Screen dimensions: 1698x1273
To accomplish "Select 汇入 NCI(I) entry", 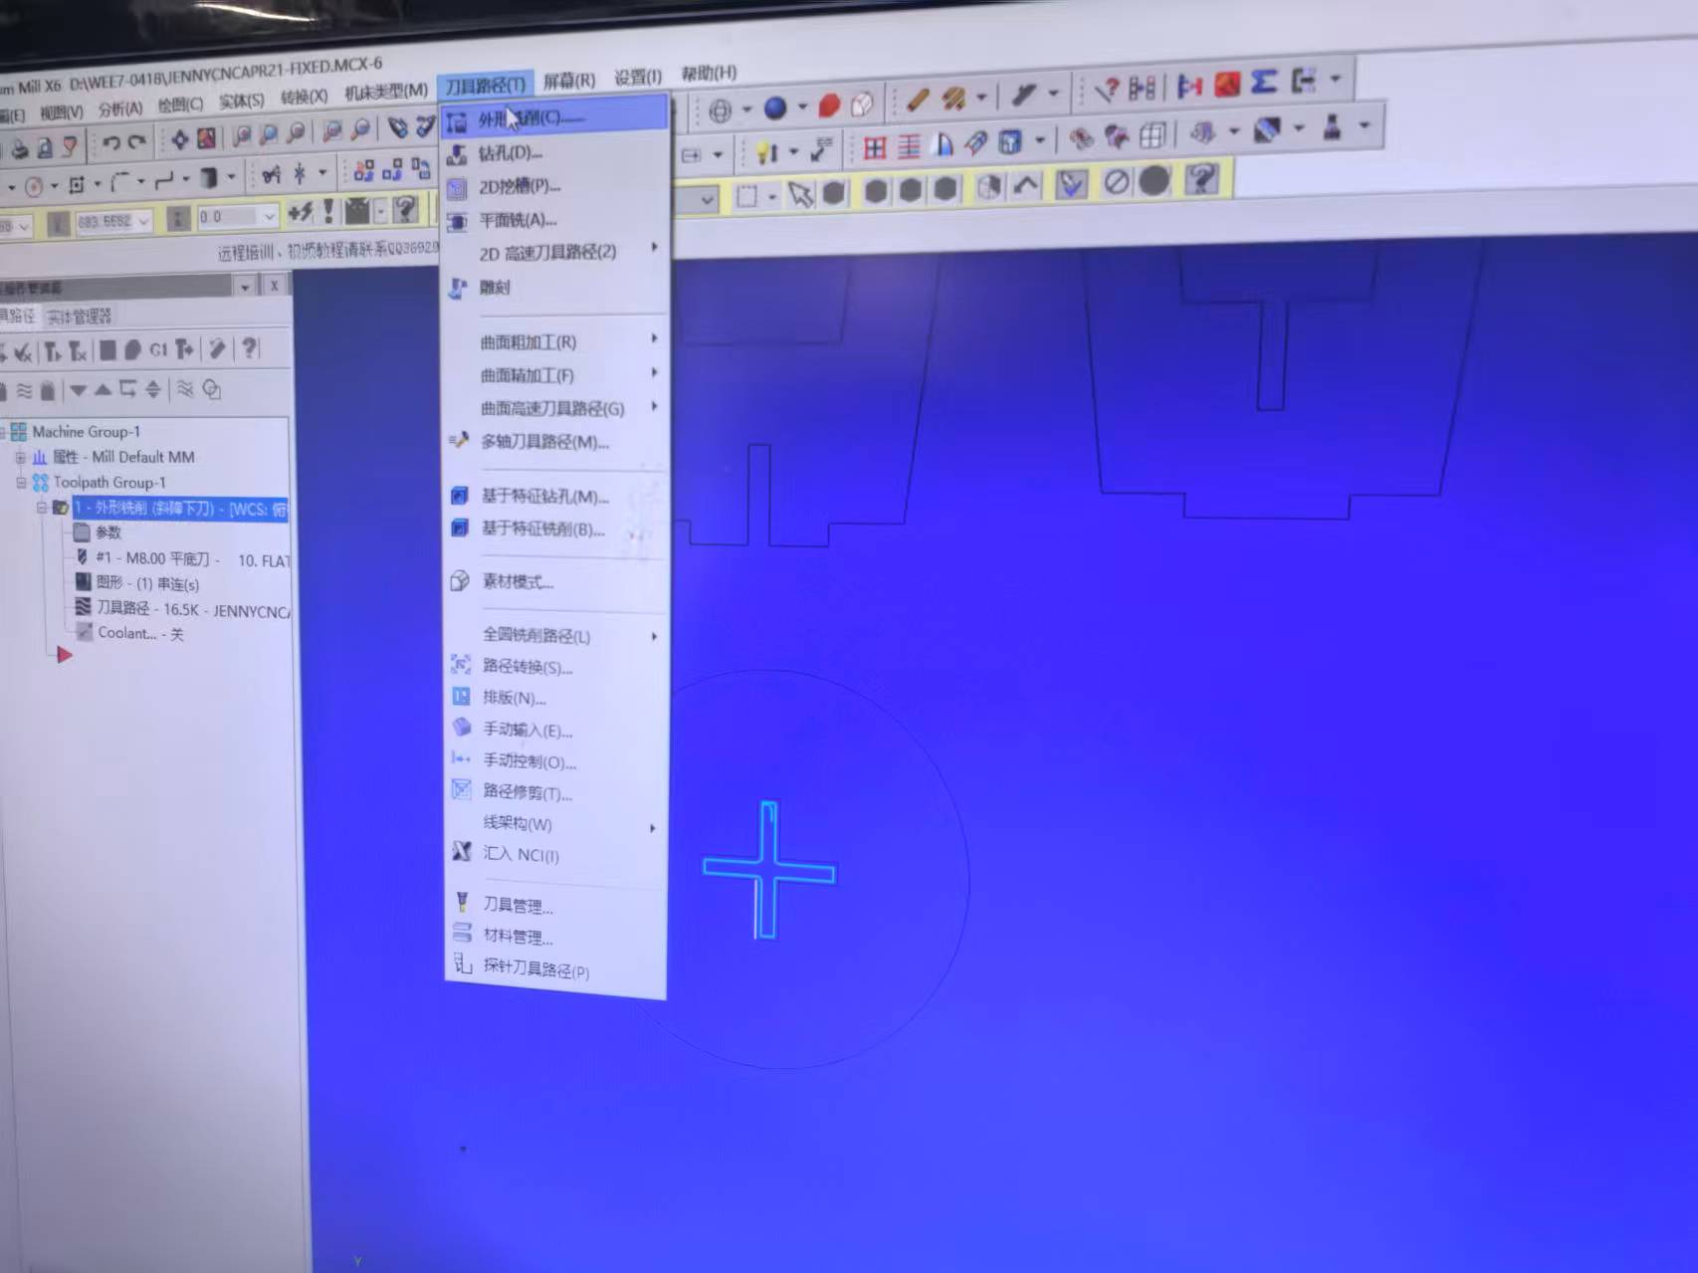I will click(x=554, y=854).
